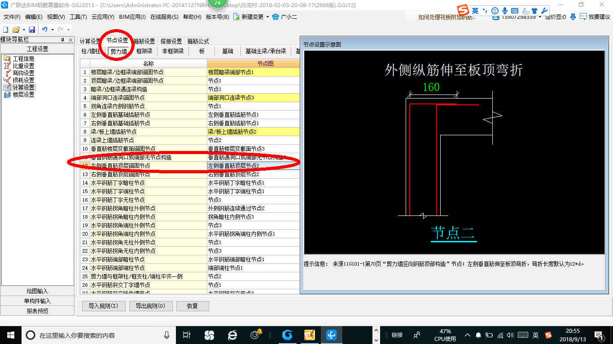Click the New file toolbar icon
The image size is (613, 344).
pyautogui.click(x=6, y=30)
